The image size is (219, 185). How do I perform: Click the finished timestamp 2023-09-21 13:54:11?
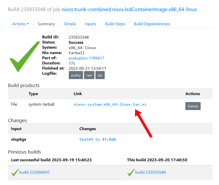pyautogui.click(x=87, y=68)
